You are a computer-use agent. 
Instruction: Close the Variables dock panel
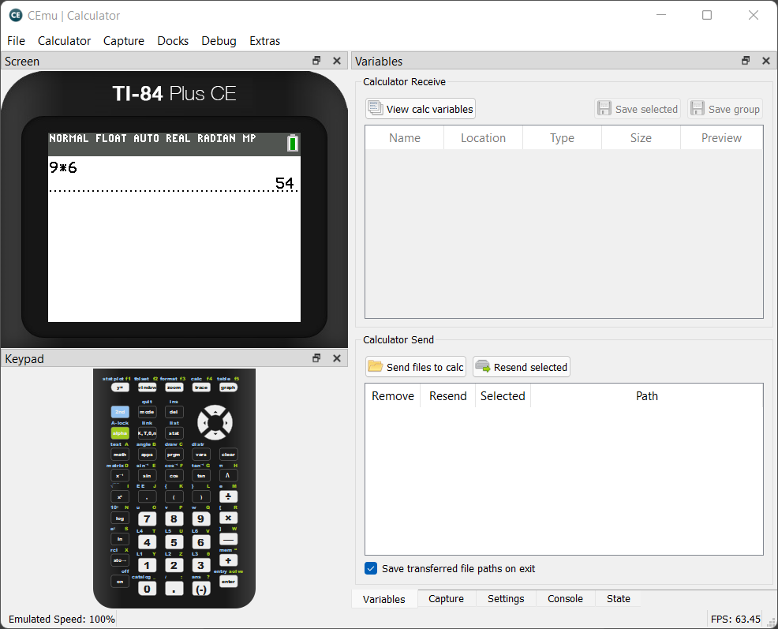click(x=766, y=61)
